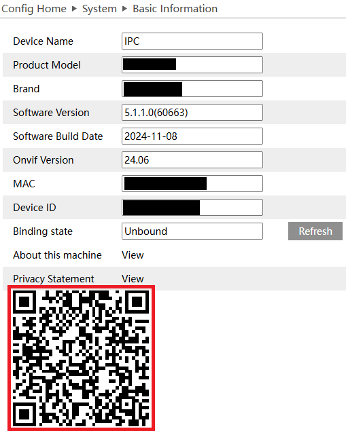Click the MAC address field
The height and width of the screenshot is (431, 346).
click(x=192, y=184)
